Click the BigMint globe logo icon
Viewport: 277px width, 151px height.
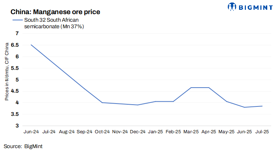pyautogui.click(x=232, y=7)
